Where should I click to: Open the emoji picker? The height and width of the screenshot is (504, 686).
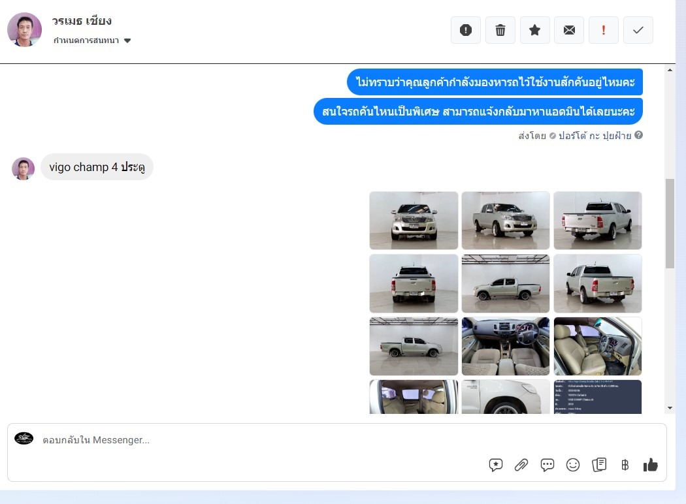click(573, 465)
